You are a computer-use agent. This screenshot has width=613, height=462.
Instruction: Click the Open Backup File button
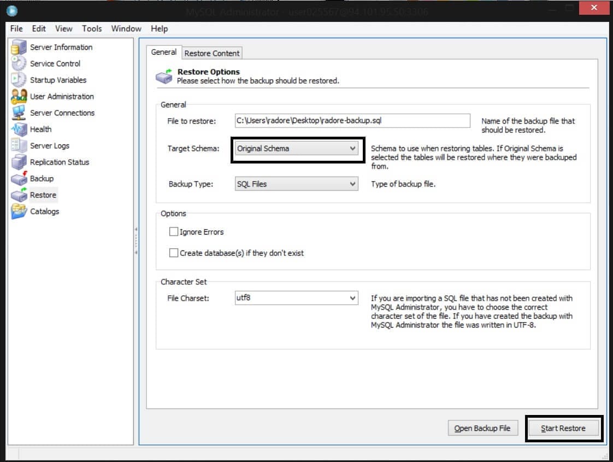482,428
